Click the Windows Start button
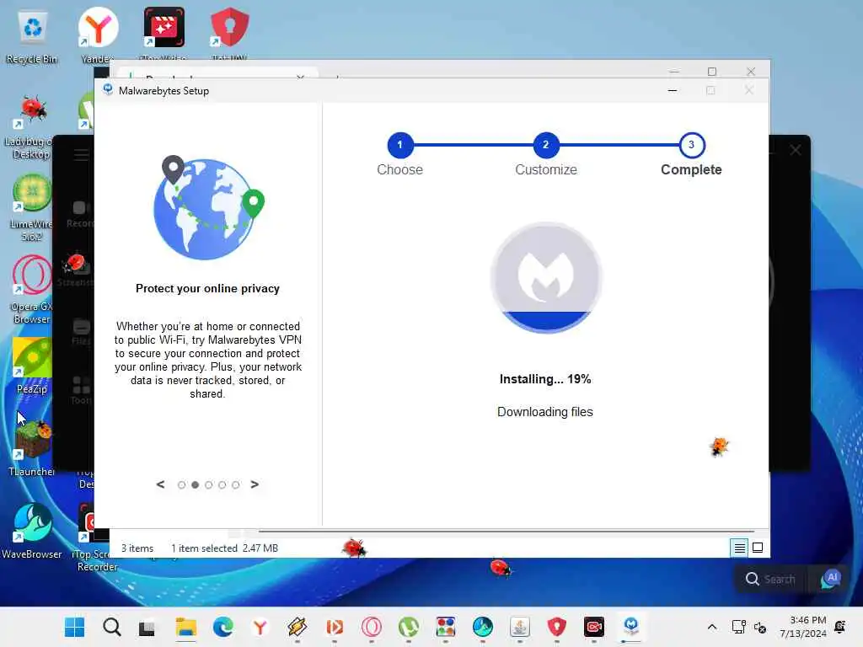 (x=74, y=627)
